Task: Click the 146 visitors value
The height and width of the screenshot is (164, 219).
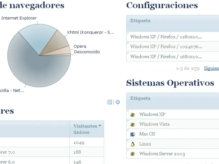Action: [x=77, y=162]
